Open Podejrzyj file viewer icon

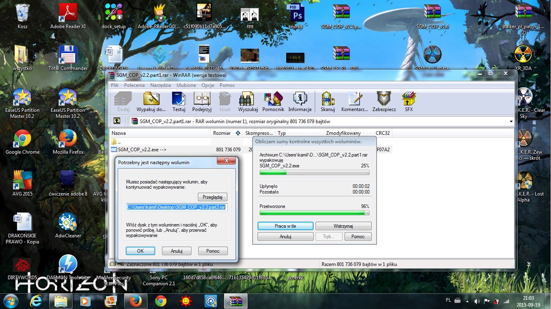tap(202, 102)
